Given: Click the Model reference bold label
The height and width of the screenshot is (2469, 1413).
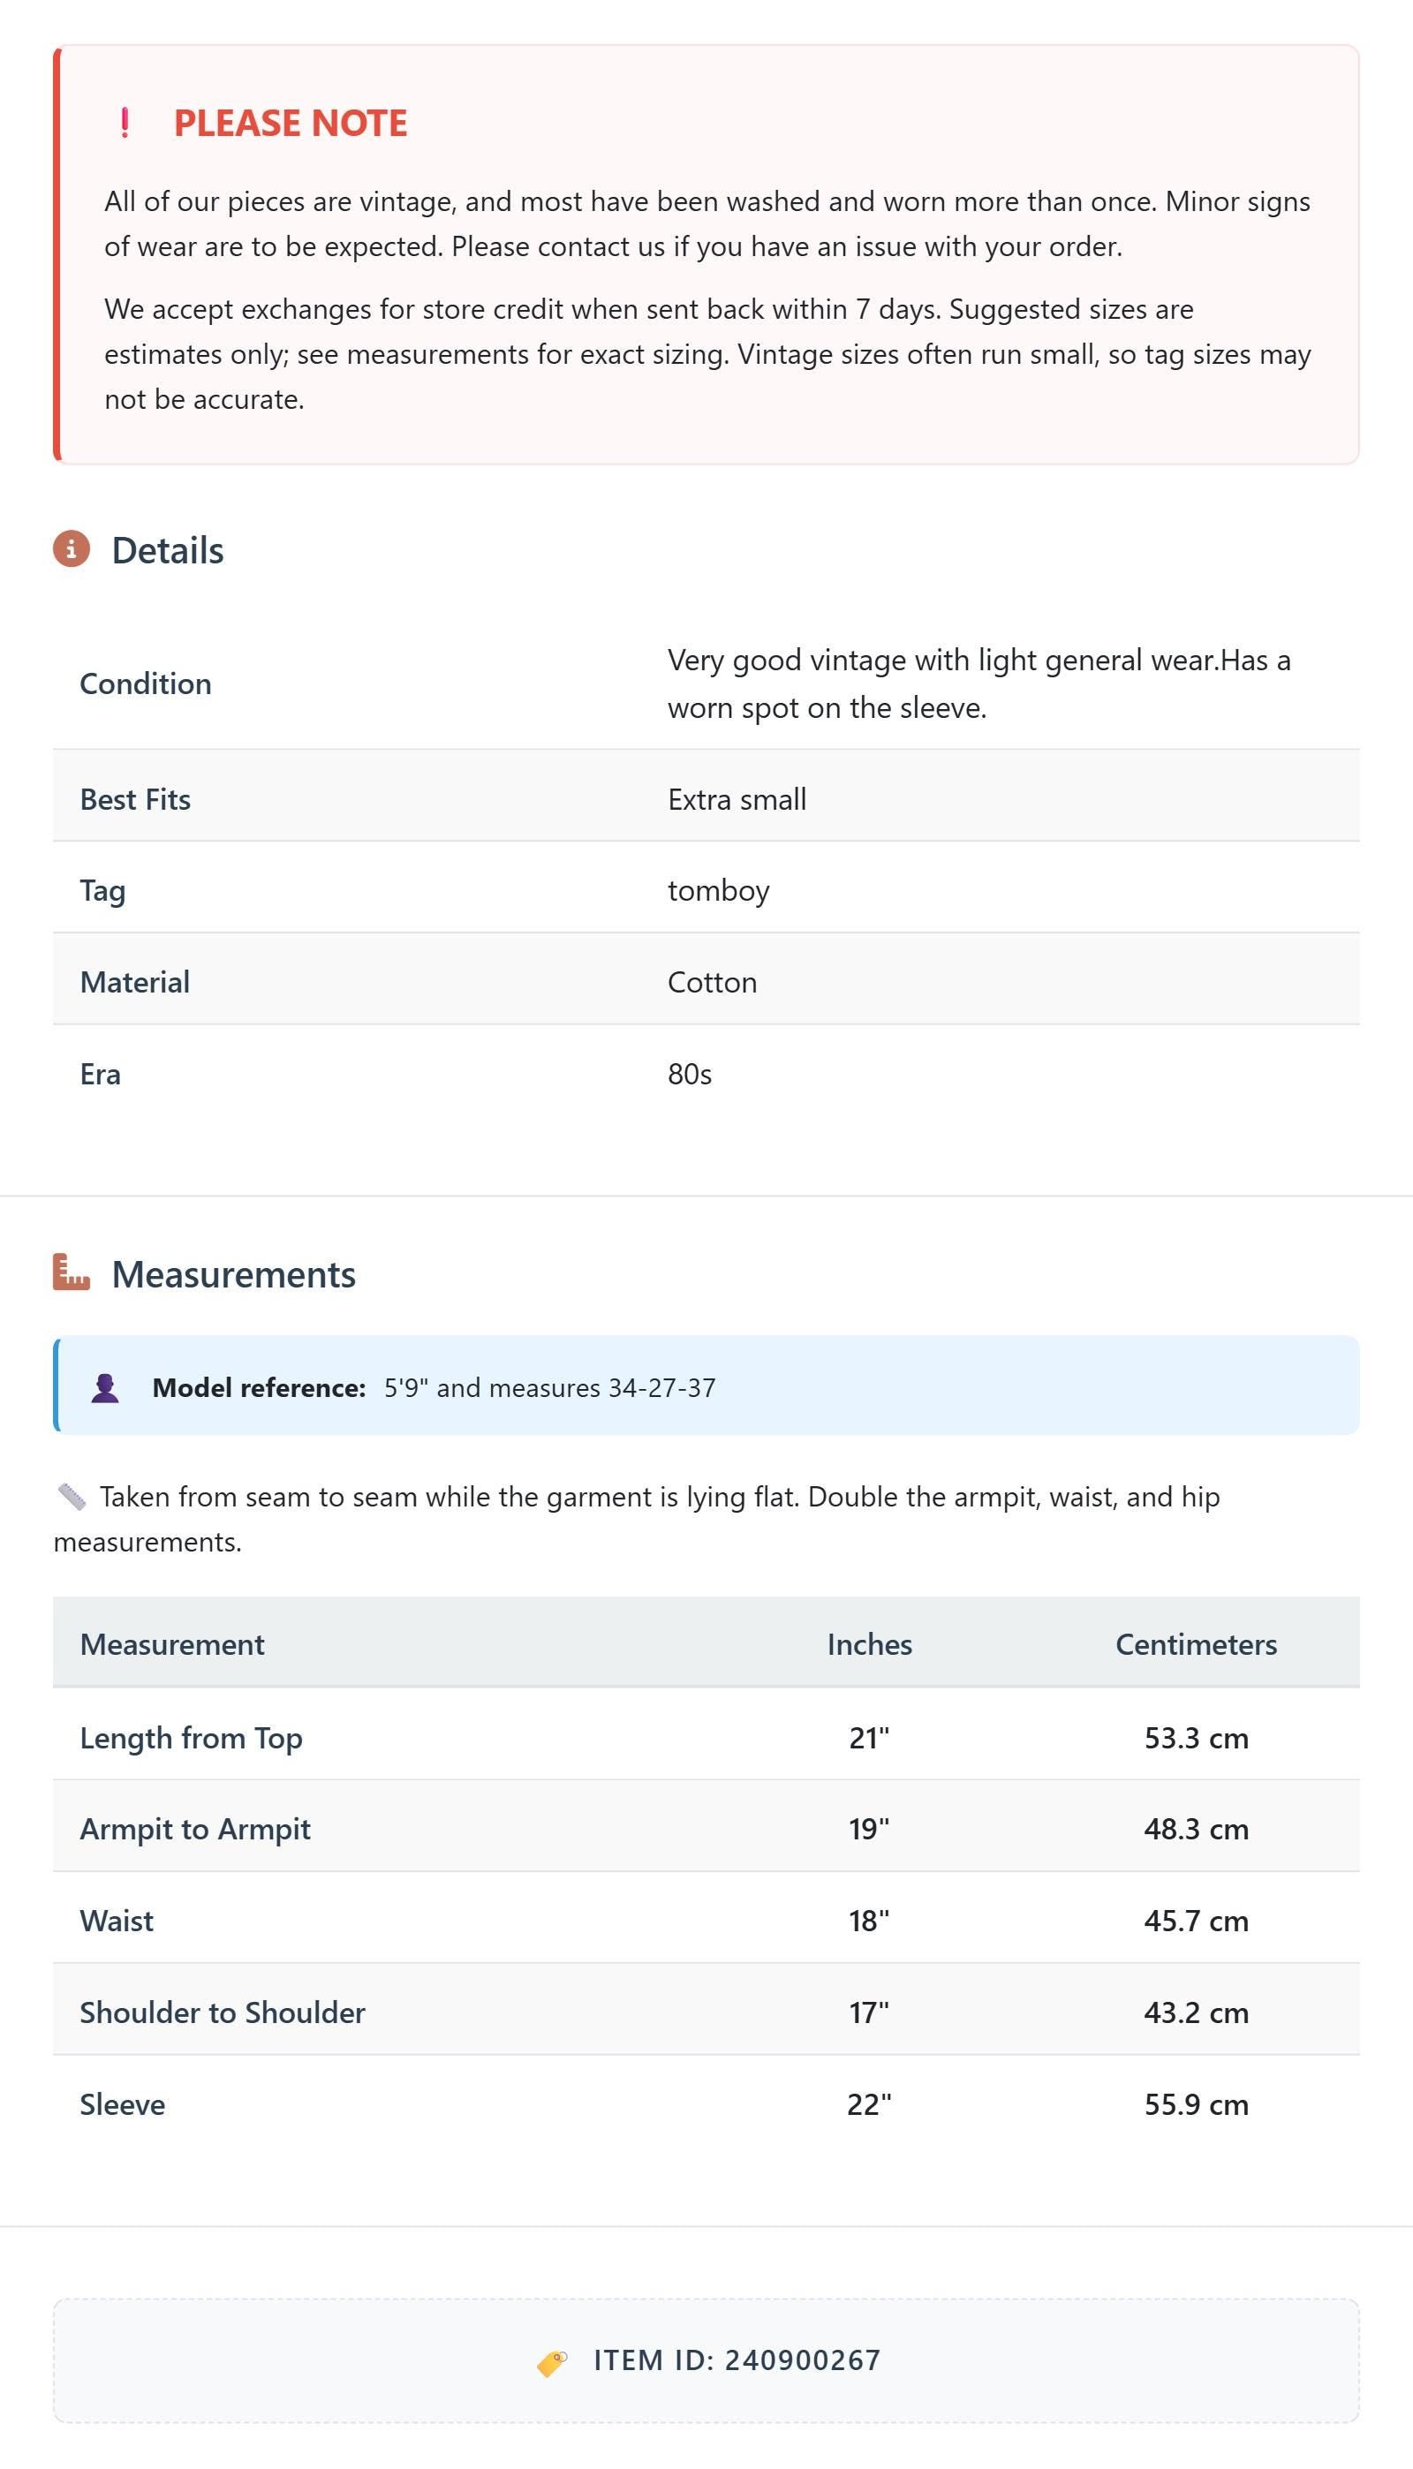Looking at the screenshot, I should click(x=259, y=1387).
